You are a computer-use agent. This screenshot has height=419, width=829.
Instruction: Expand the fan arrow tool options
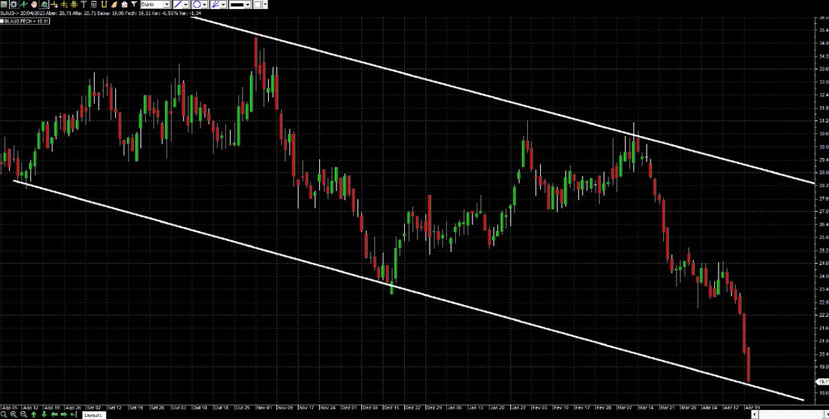224,4
